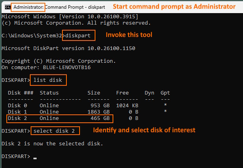Screen dimensions: 243x168
Task: Click the 'Free' column header
Action: [x=122, y=93]
